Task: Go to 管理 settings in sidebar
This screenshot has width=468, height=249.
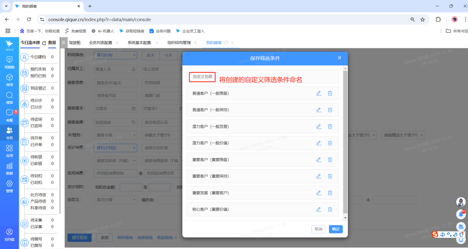Action: [9, 186]
